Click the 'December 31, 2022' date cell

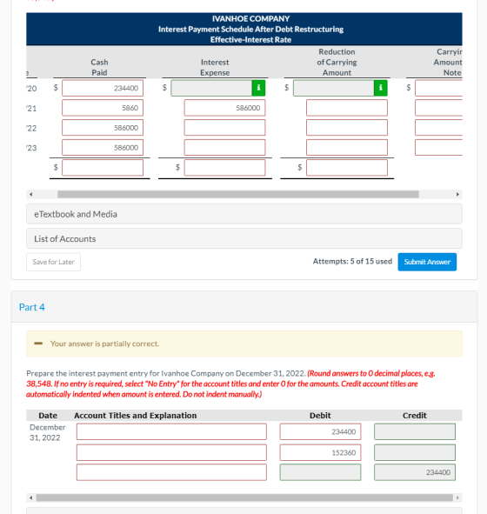tap(48, 432)
